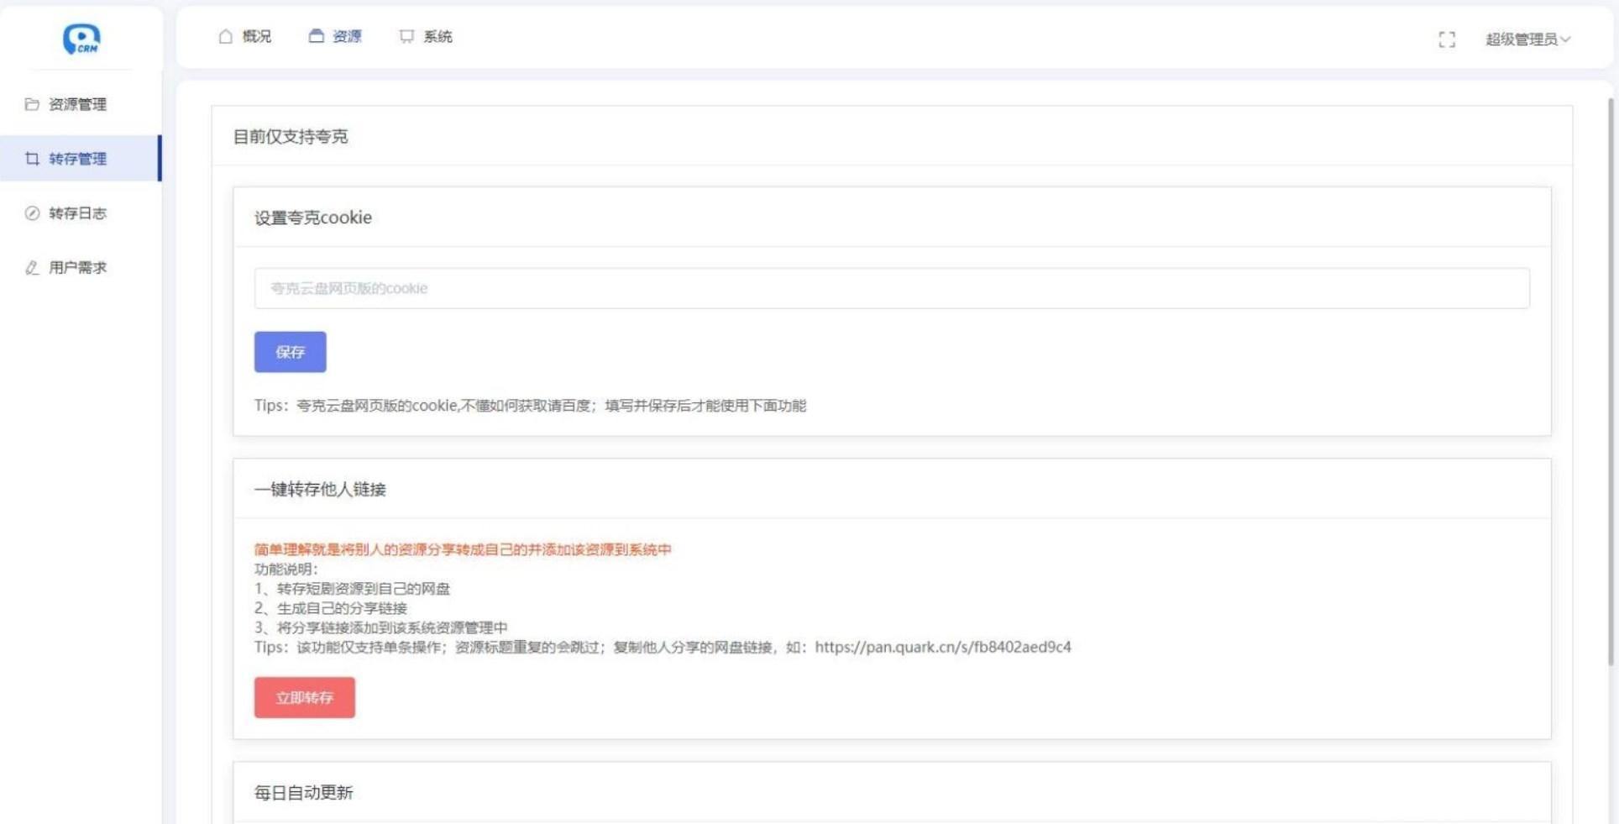Click the cookie Tips line under 保存
Viewport: 1619px width, 824px height.
tap(531, 406)
